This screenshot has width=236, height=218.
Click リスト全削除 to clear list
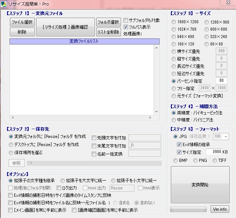[108, 32]
